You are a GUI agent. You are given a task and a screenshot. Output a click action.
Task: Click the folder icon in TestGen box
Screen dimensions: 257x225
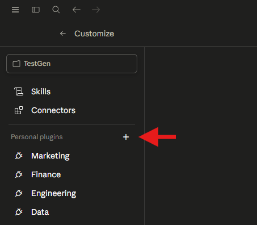pos(16,64)
